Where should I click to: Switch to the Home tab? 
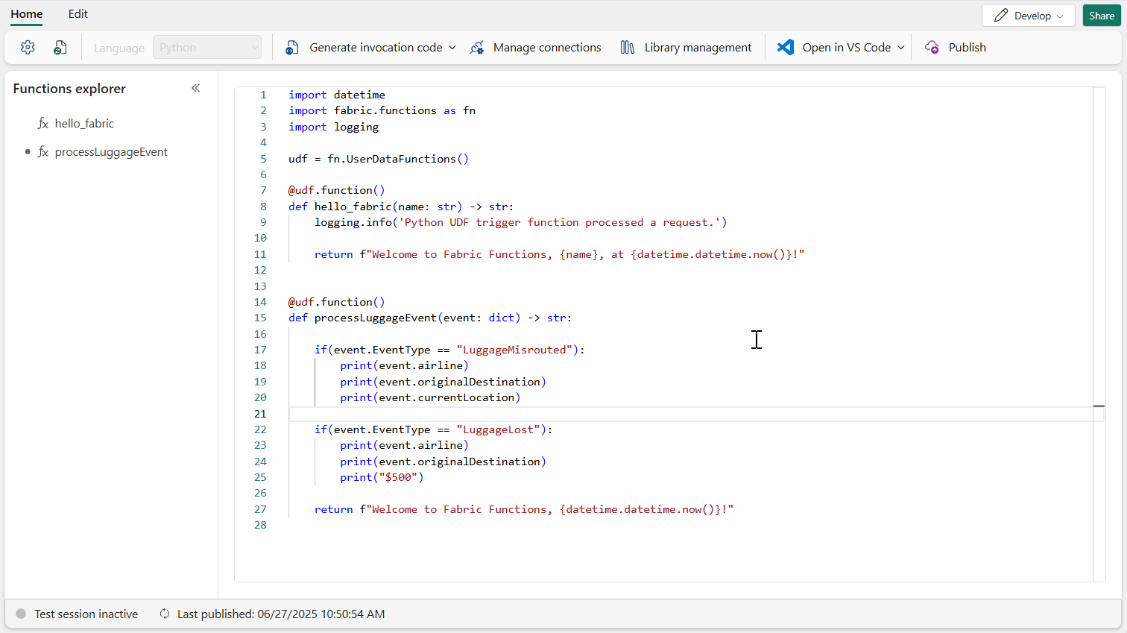pos(27,14)
